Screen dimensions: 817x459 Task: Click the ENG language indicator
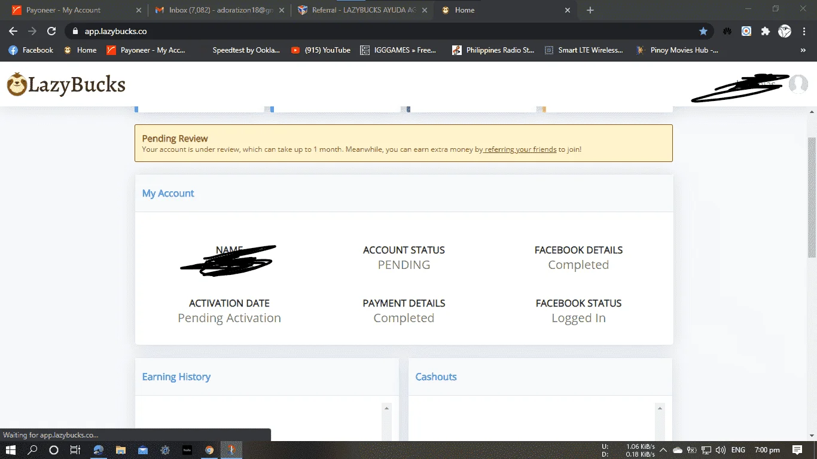point(738,450)
